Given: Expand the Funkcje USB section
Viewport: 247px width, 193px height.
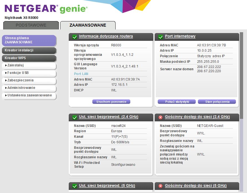Looking at the screenshot, I should pos(29,73).
